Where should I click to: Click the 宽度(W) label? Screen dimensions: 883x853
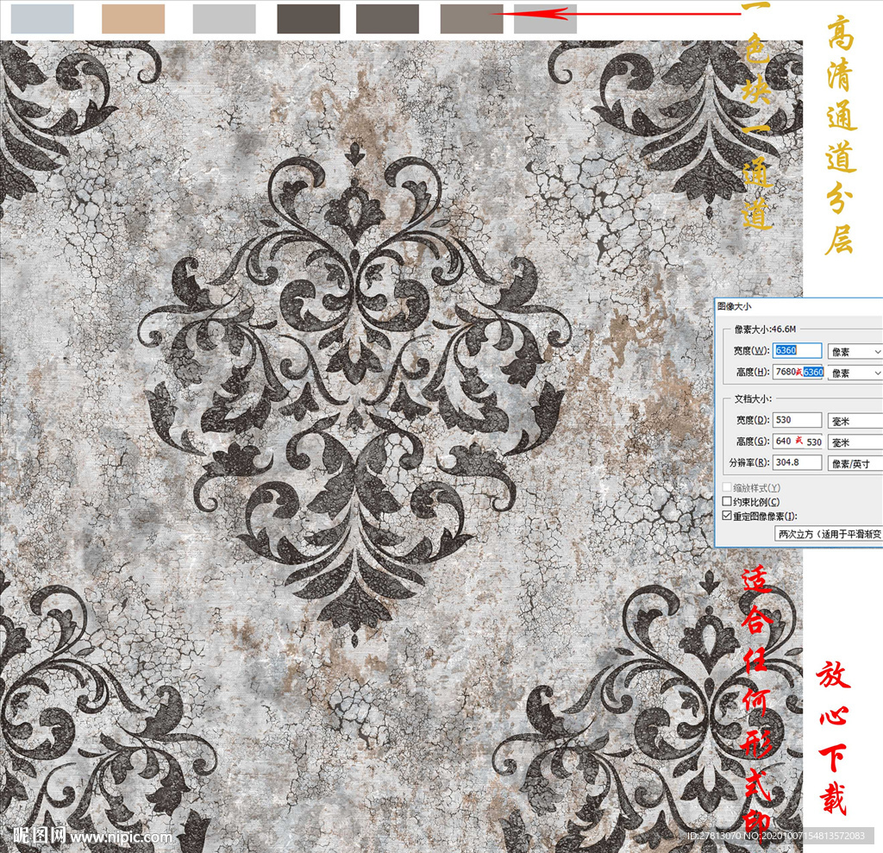tap(751, 350)
